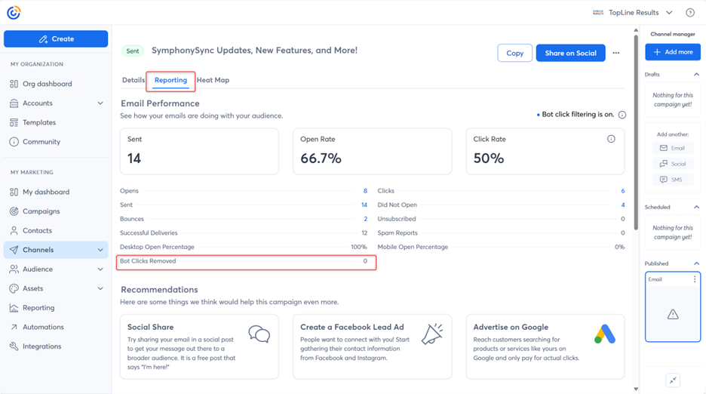
Task: Add another Email in the Drafts panel
Action: click(671, 148)
